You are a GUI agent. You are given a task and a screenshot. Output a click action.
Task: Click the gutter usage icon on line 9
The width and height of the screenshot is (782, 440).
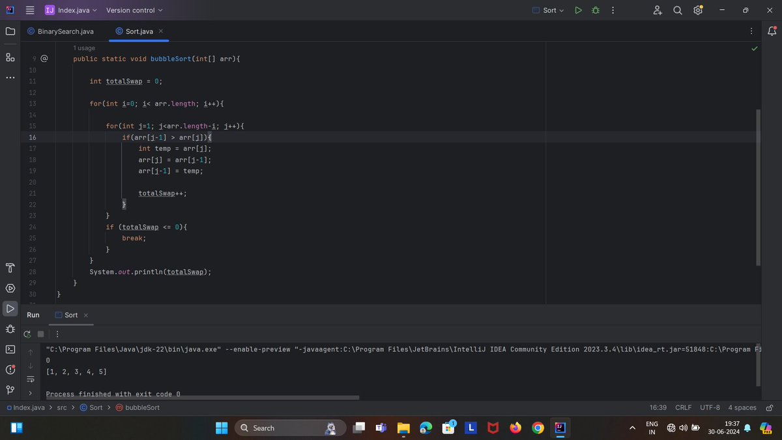click(44, 59)
